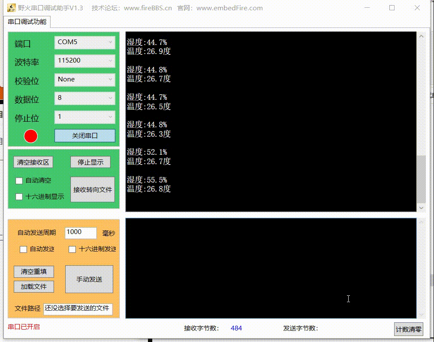Enable the 自动发送 checkbox

tap(23, 249)
